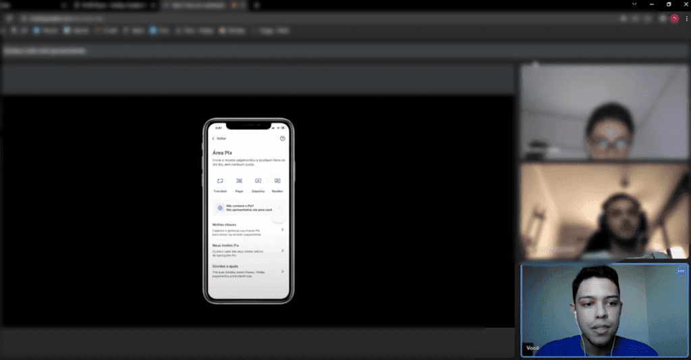Open more options on the Você video tile
This screenshot has height=360, width=691.
[x=681, y=271]
